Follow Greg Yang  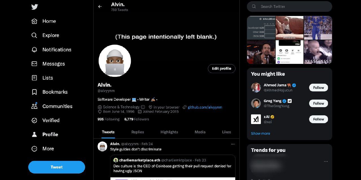pyautogui.click(x=318, y=103)
